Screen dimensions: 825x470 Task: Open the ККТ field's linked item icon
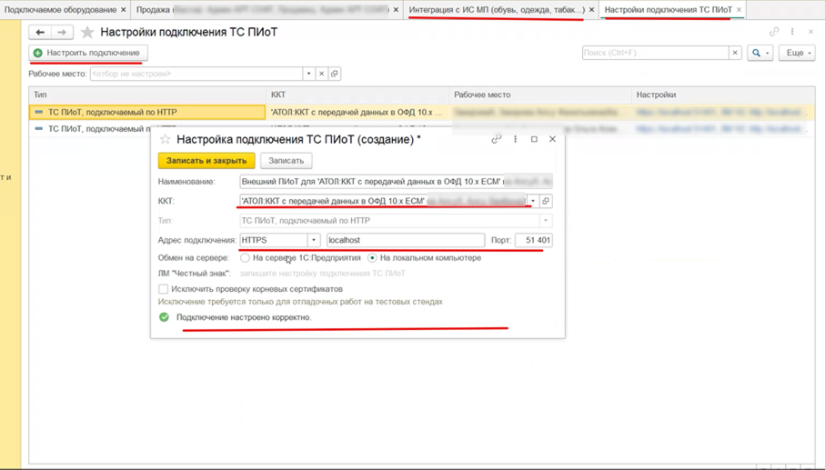pyautogui.click(x=546, y=201)
